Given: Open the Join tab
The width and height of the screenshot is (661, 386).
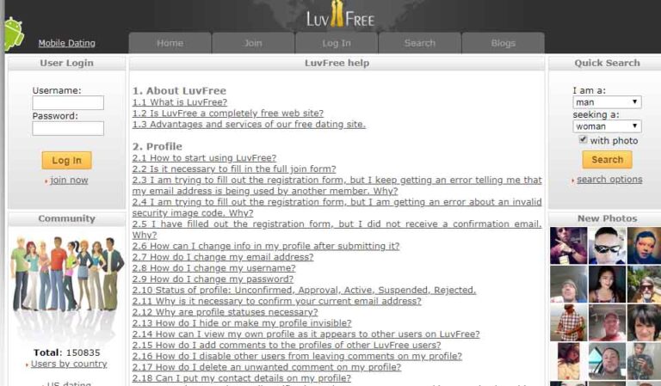Looking at the screenshot, I should pos(253,43).
